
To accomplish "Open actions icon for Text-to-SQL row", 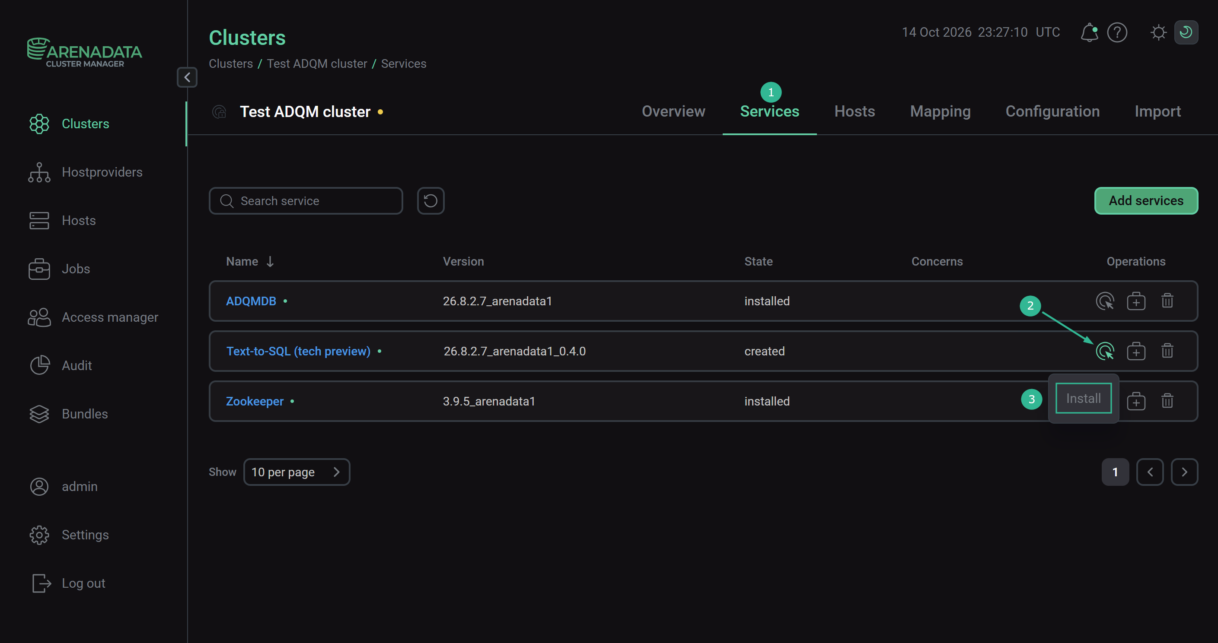I will [1104, 351].
